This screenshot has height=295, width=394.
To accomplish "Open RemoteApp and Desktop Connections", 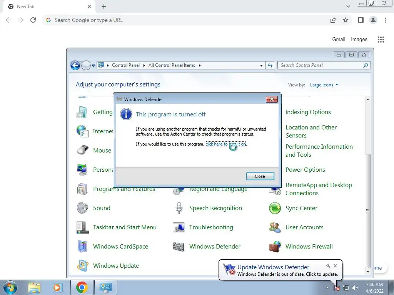I will [319, 189].
